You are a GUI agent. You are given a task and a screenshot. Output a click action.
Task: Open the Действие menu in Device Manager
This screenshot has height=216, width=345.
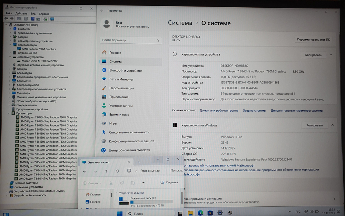pos(21,13)
